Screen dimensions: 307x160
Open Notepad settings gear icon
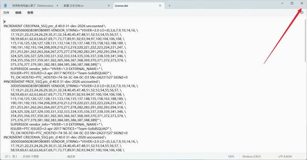(x=302, y=12)
